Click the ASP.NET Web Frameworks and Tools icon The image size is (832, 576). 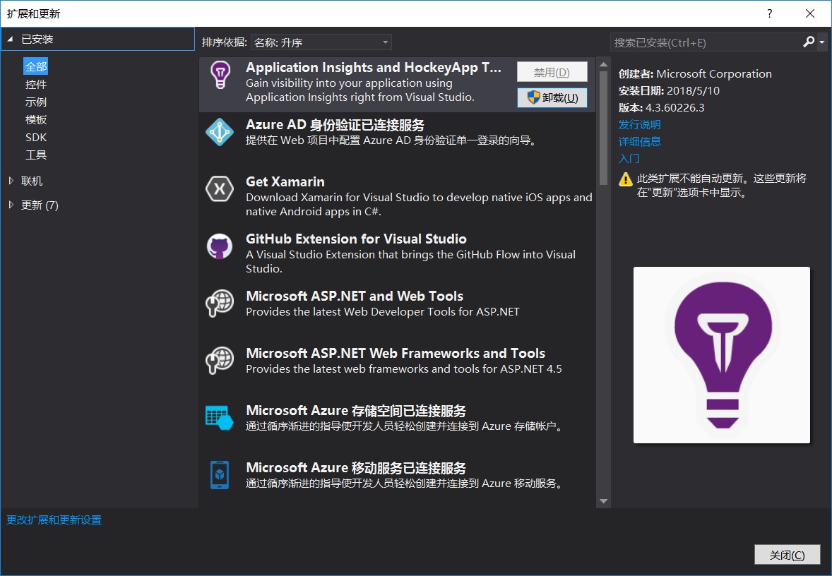220,361
